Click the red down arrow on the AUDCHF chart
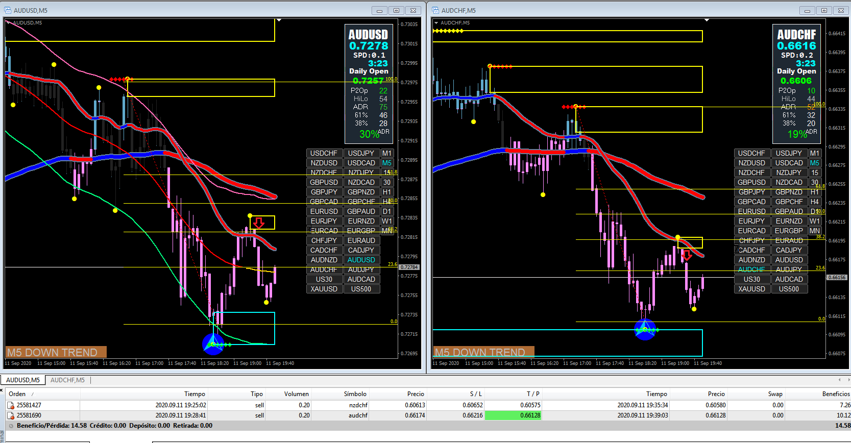Image resolution: width=851 pixels, height=443 pixels. [687, 255]
